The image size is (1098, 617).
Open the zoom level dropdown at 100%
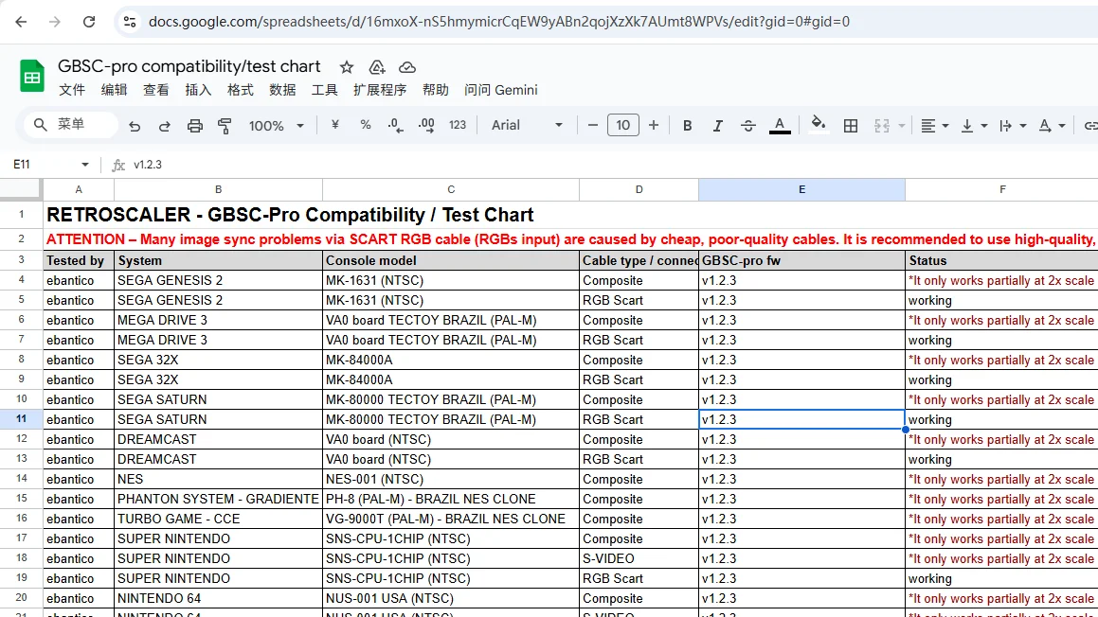[x=276, y=126]
